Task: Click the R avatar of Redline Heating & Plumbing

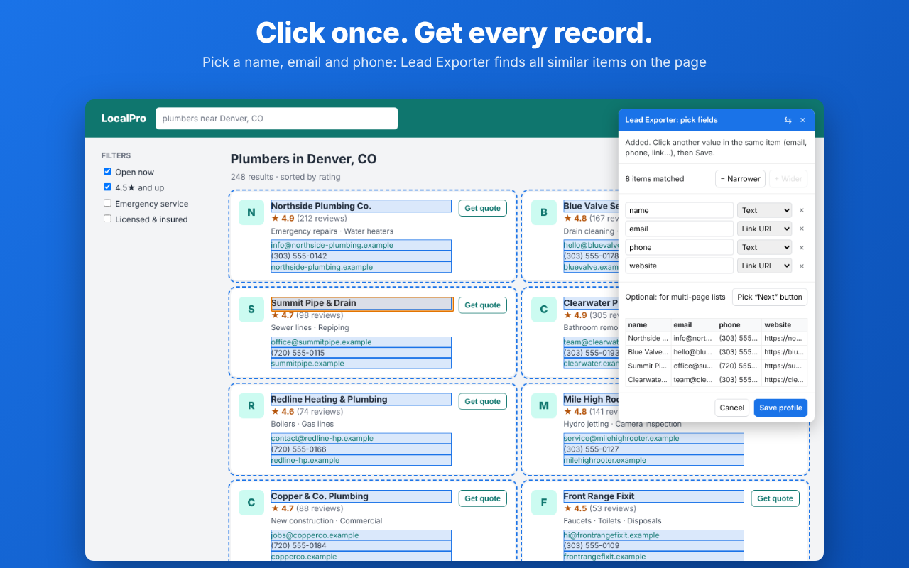Action: pos(251,406)
